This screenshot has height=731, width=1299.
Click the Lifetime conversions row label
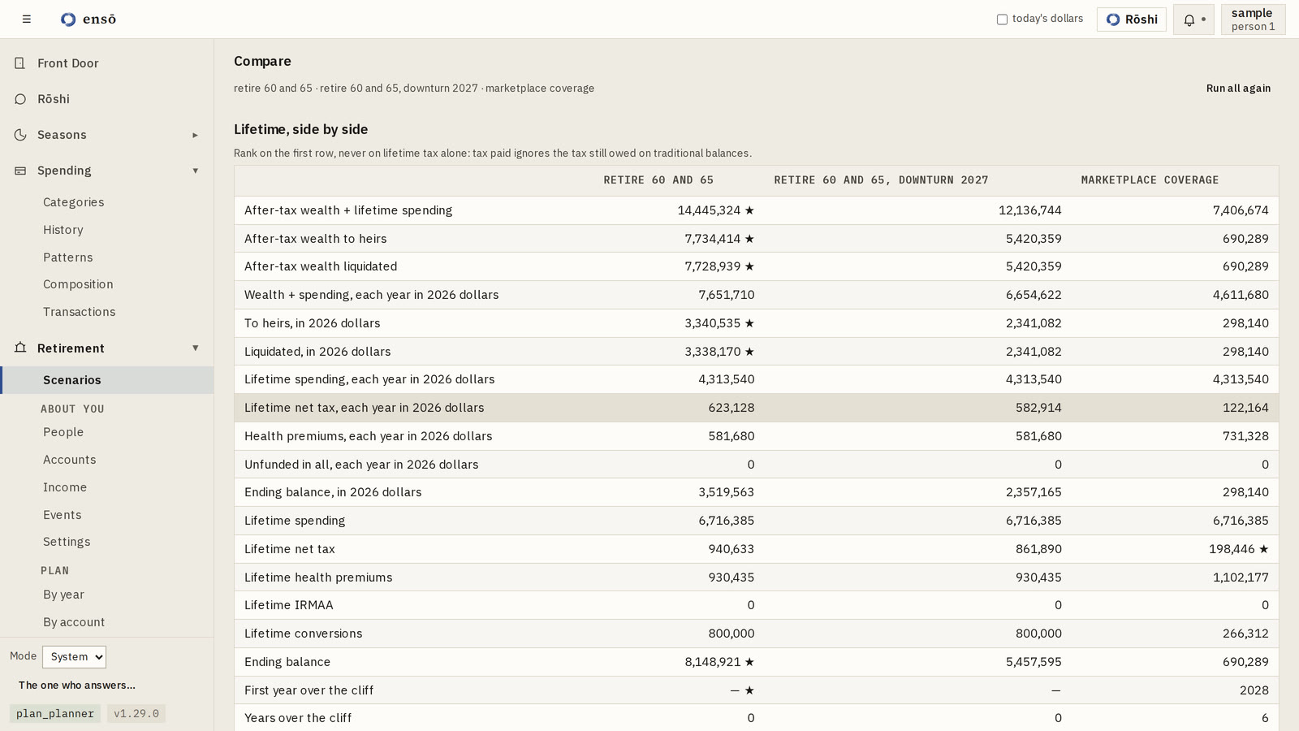pos(304,634)
